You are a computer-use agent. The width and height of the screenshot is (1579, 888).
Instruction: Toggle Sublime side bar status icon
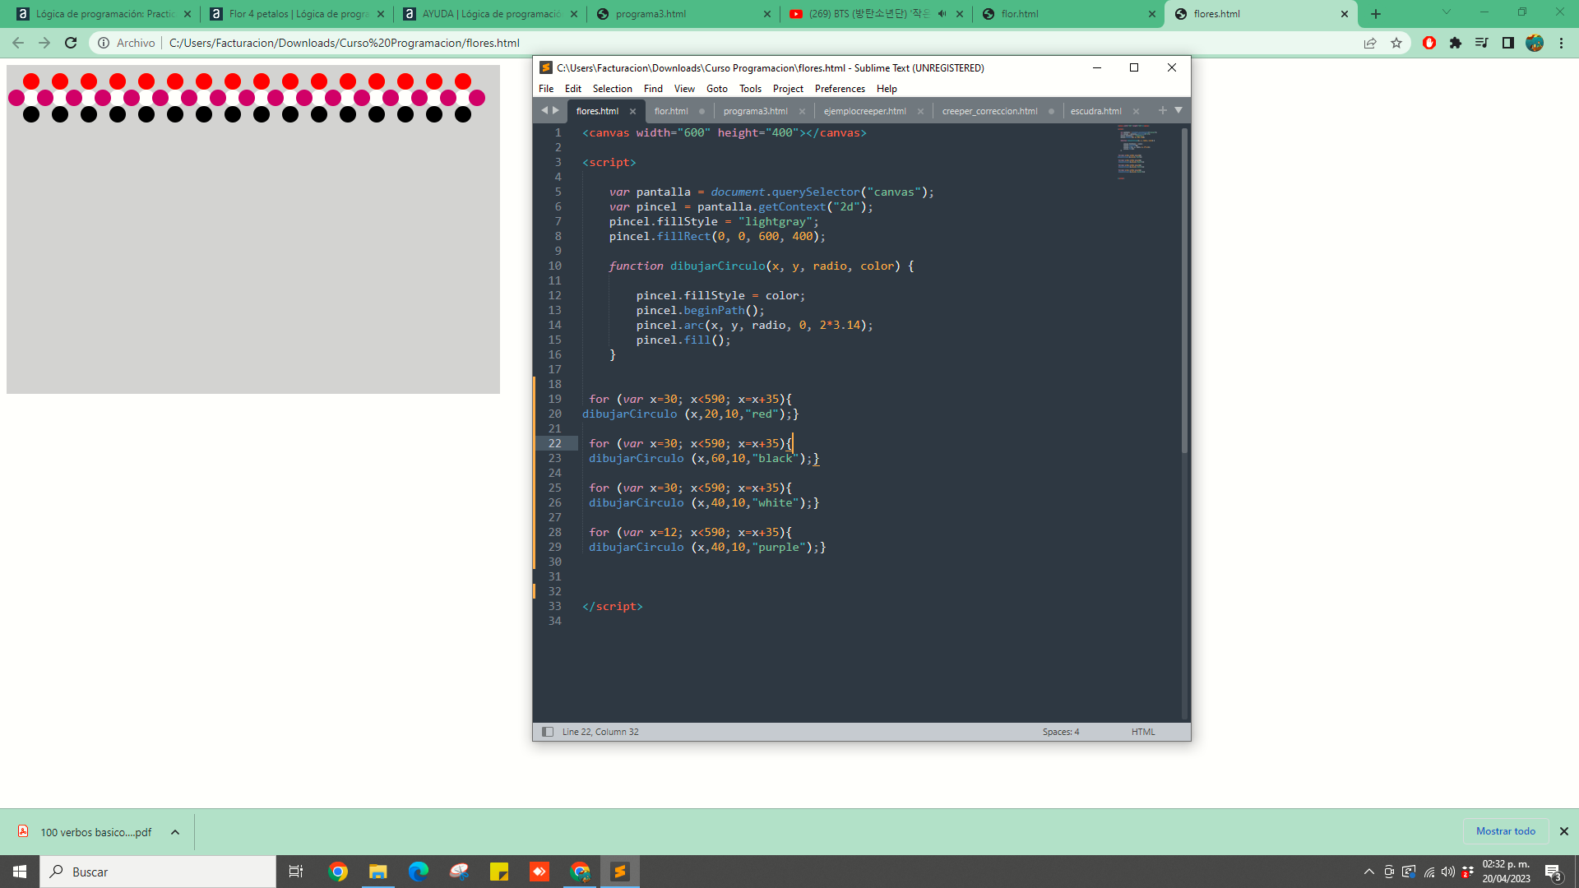548,732
